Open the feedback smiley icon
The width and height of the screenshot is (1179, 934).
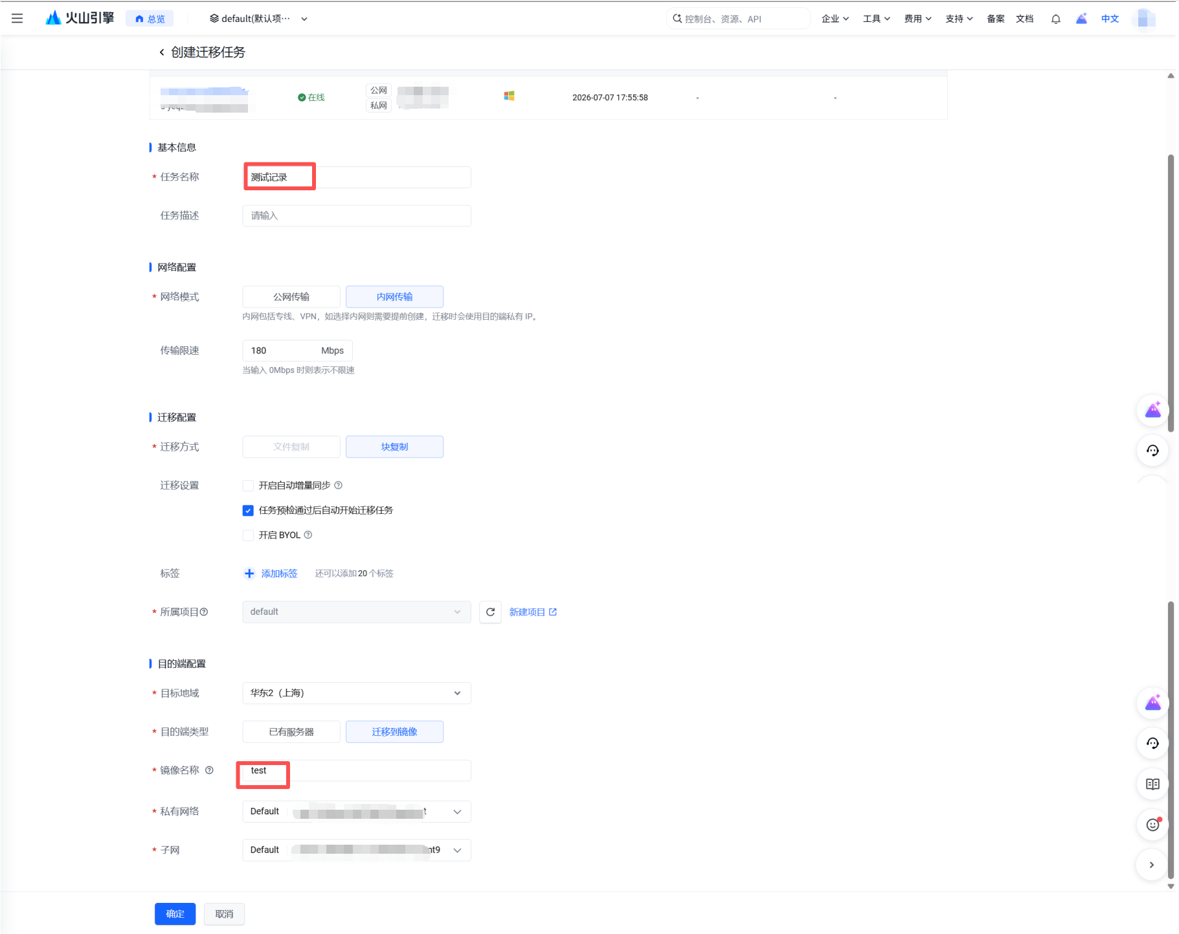point(1153,825)
